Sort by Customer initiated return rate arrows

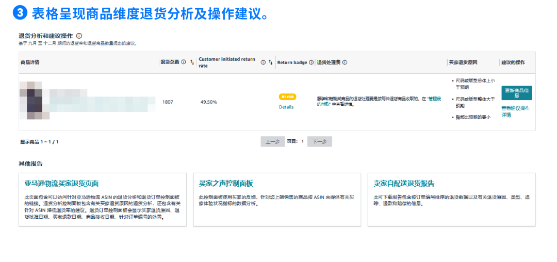[x=270, y=62]
